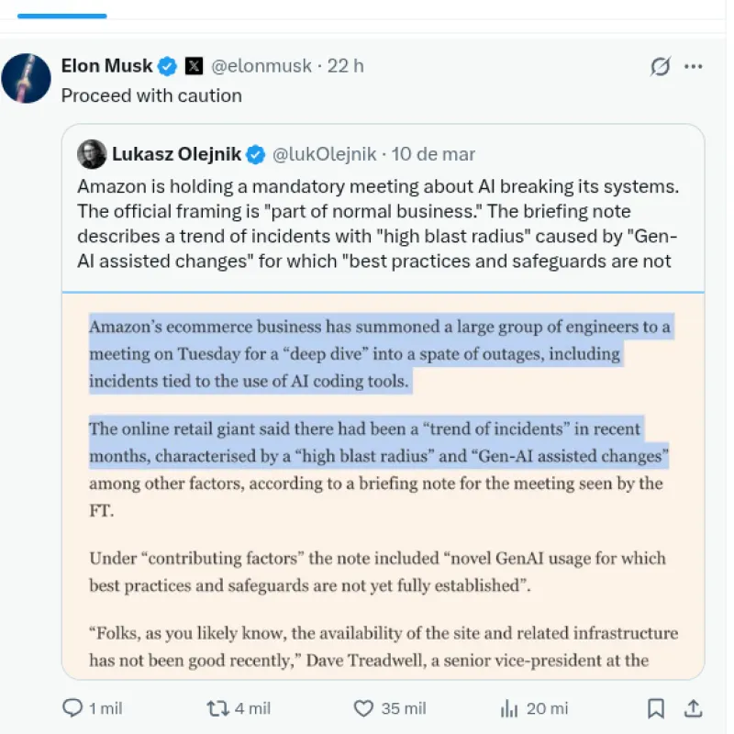This screenshot has width=734, height=734.
Task: Click the blue verified badge beside Elon Musk
Action: (x=167, y=66)
